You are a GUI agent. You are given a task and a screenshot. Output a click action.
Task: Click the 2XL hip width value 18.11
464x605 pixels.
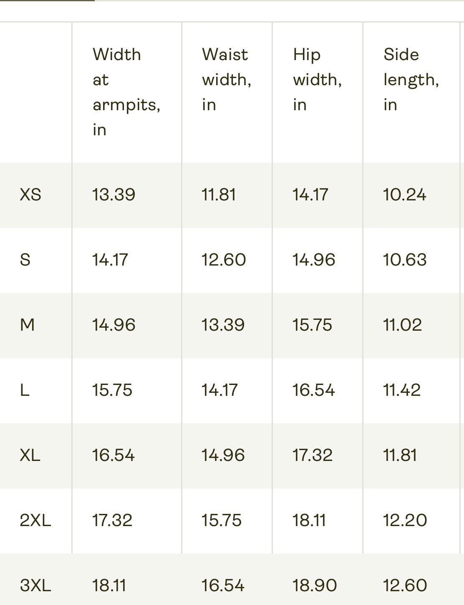(x=309, y=520)
